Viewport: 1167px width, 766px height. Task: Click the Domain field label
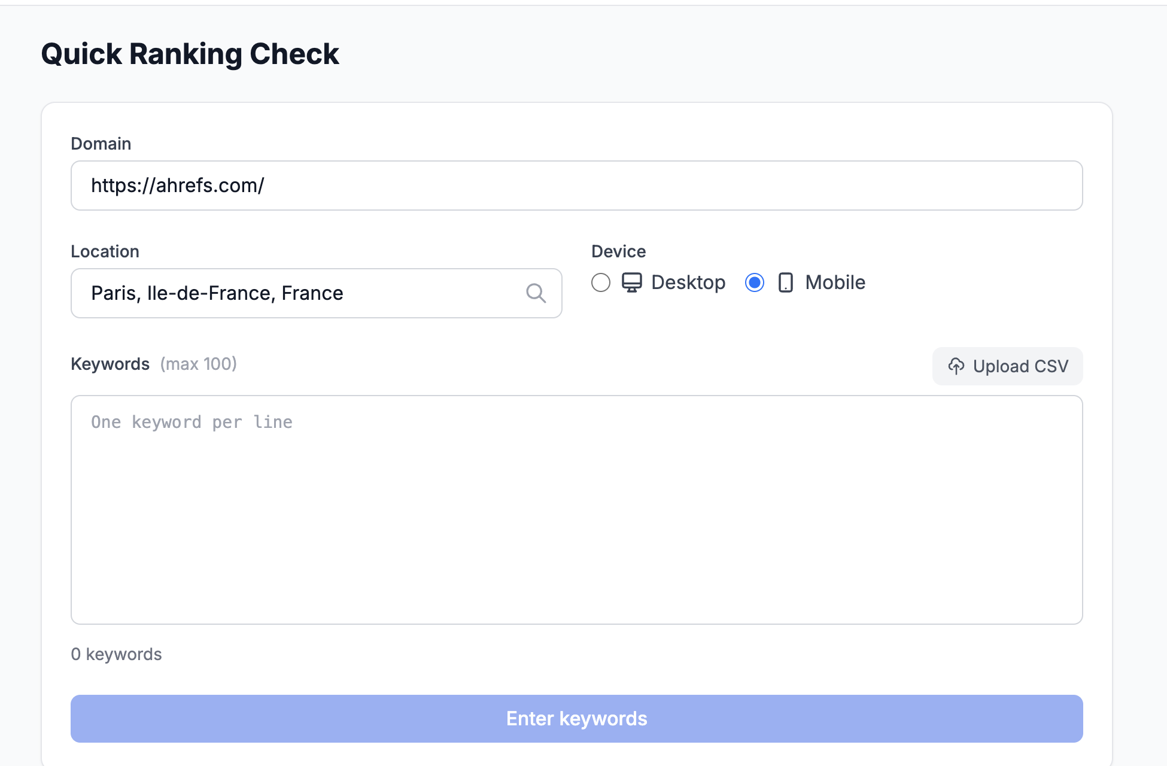pos(101,143)
